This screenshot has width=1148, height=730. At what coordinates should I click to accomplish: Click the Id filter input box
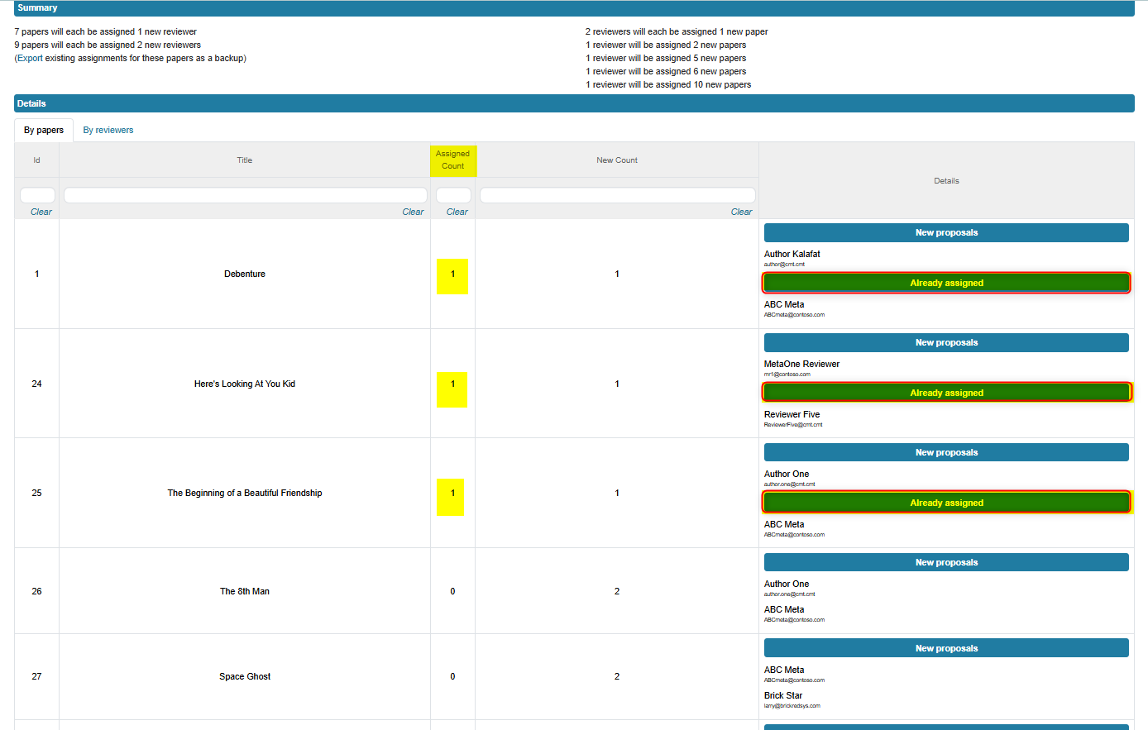[36, 193]
